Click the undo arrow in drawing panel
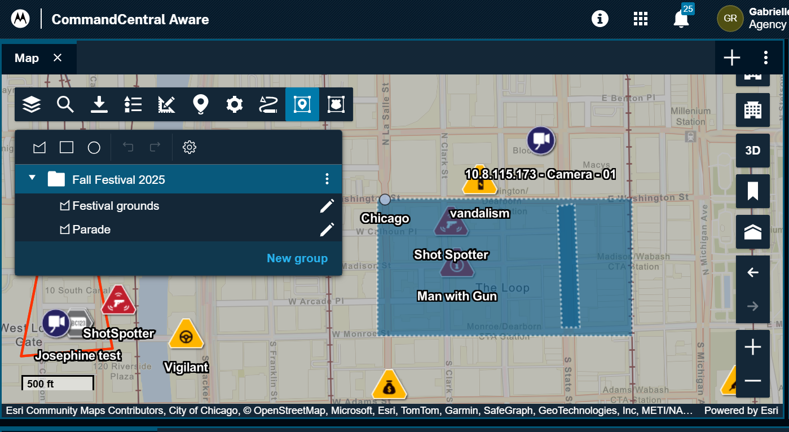The image size is (789, 432). click(x=128, y=148)
